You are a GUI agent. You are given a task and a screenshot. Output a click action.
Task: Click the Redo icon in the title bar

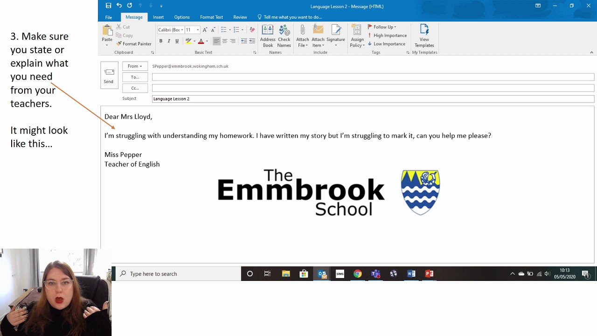coord(130,6)
